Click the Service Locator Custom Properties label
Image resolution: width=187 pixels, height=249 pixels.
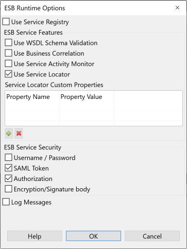tap(54, 85)
